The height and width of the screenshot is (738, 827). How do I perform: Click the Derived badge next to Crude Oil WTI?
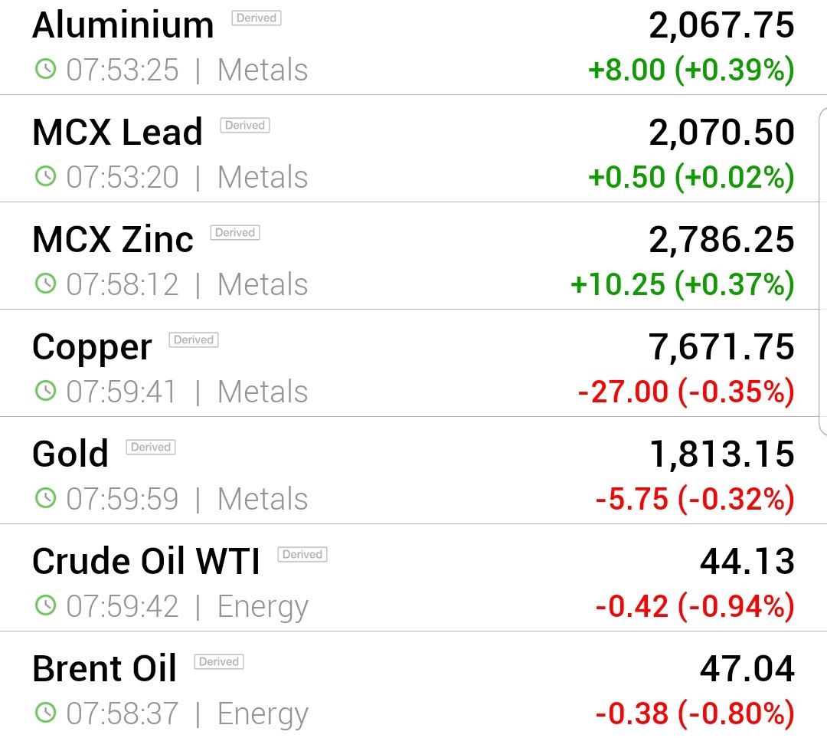point(302,554)
